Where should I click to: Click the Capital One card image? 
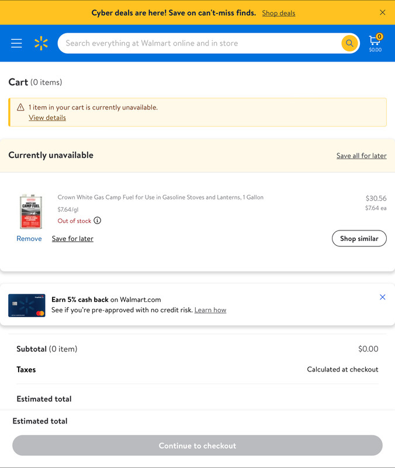[27, 305]
